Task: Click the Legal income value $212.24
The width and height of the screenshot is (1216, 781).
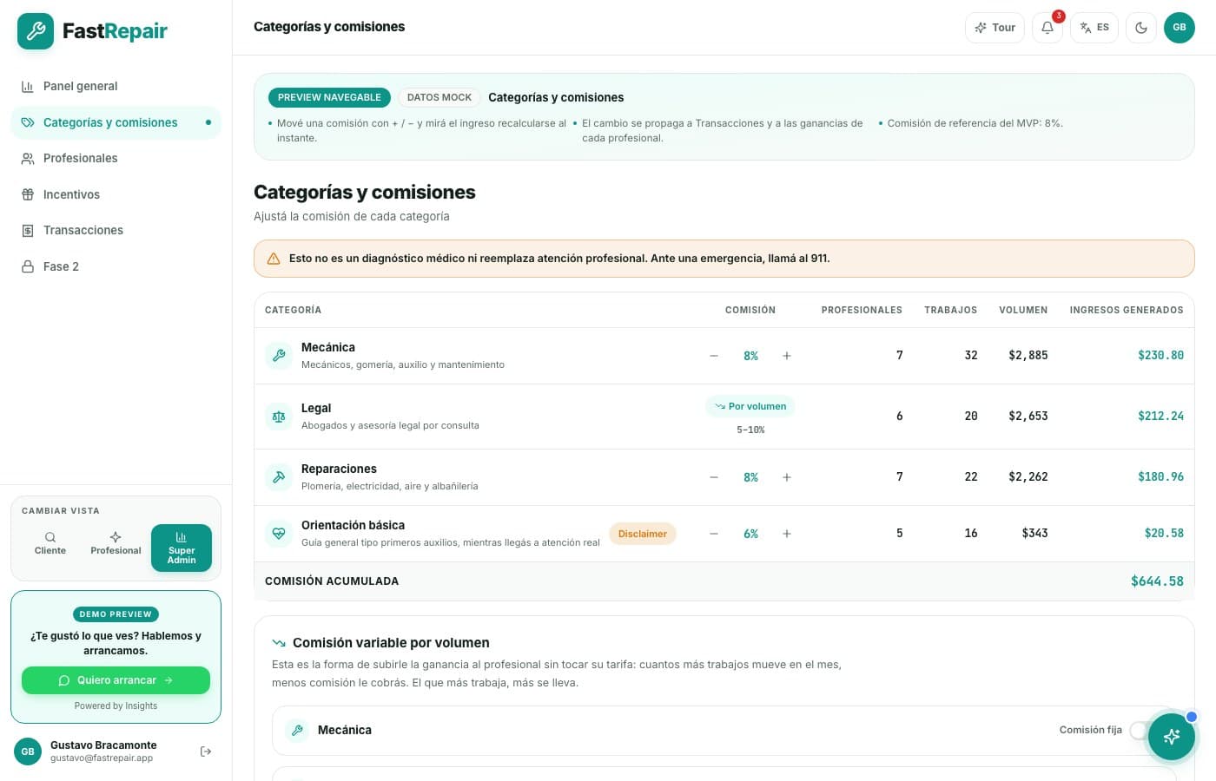Action: [1160, 417]
